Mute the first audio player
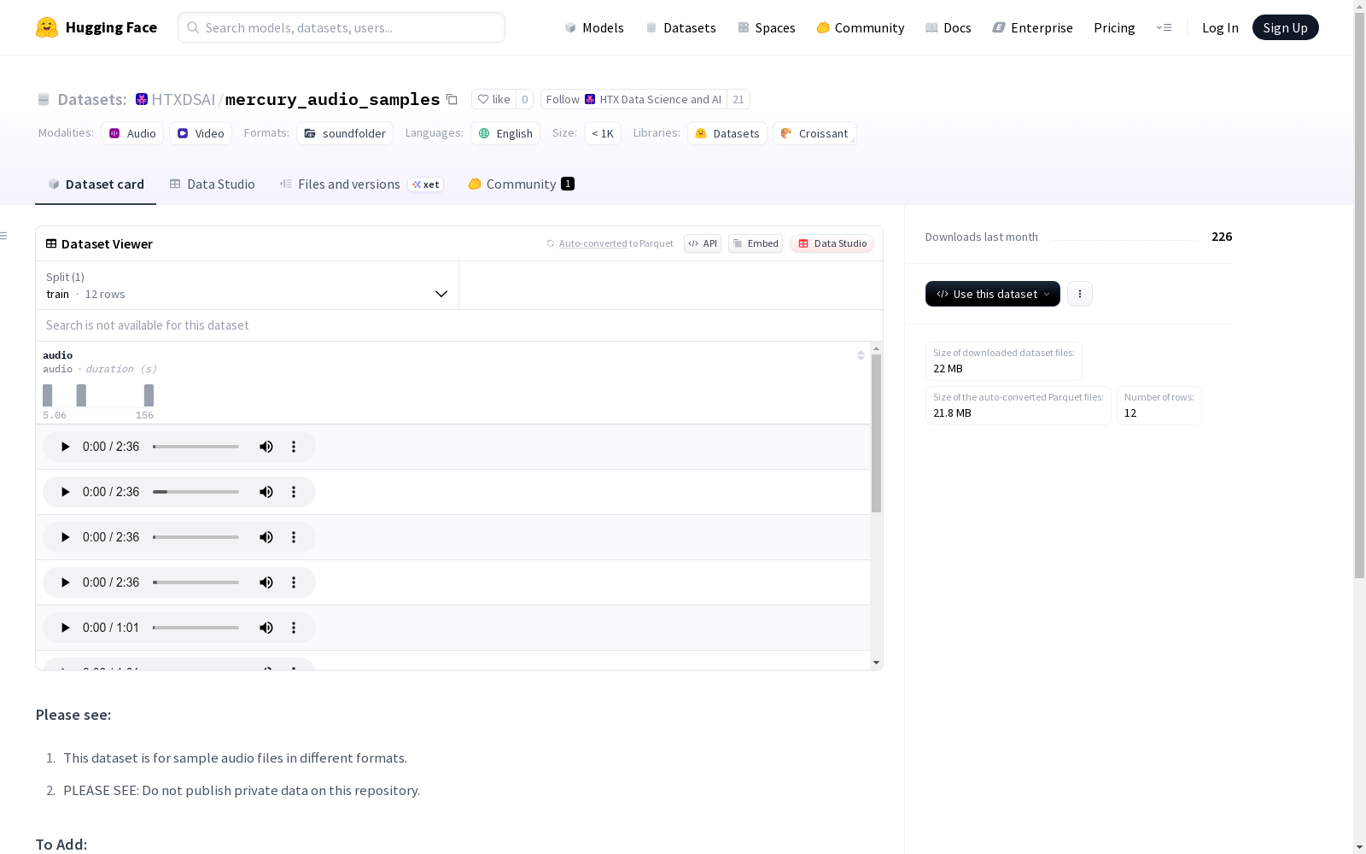The image size is (1366, 854). (x=266, y=447)
